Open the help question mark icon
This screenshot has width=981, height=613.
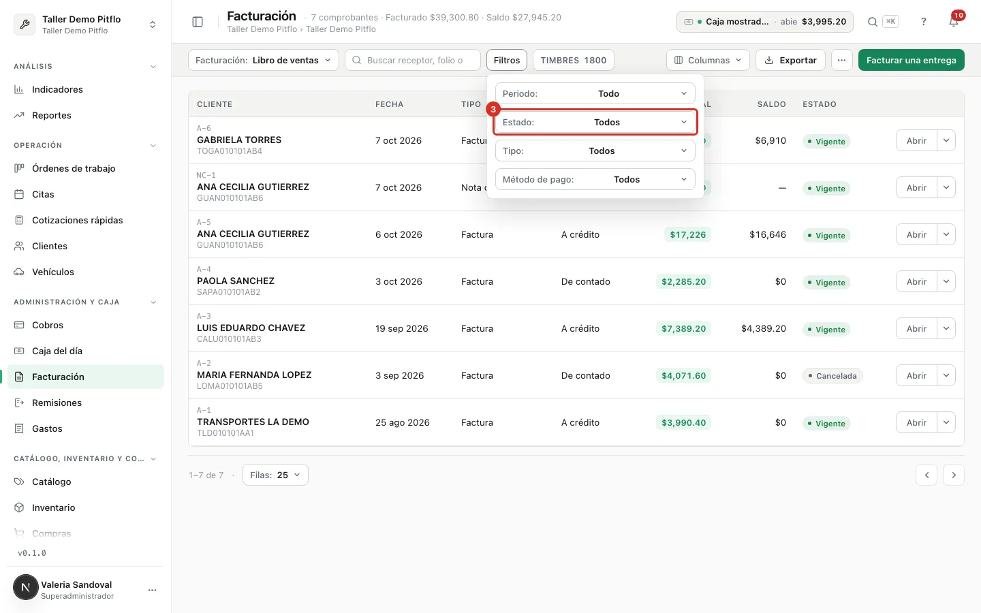coord(924,22)
